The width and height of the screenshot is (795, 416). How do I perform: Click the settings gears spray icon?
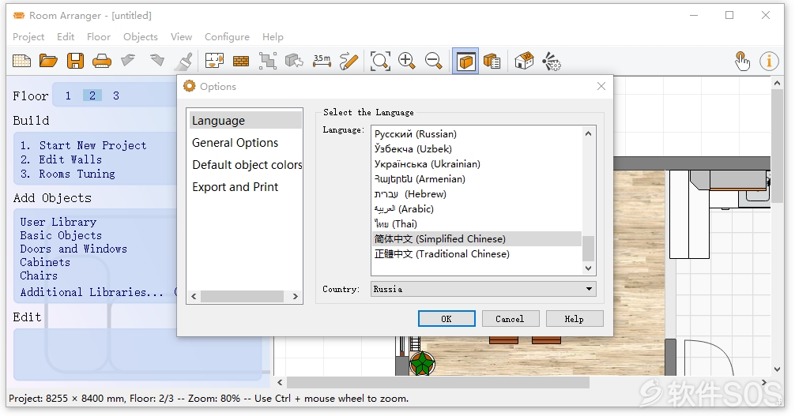pos(551,62)
